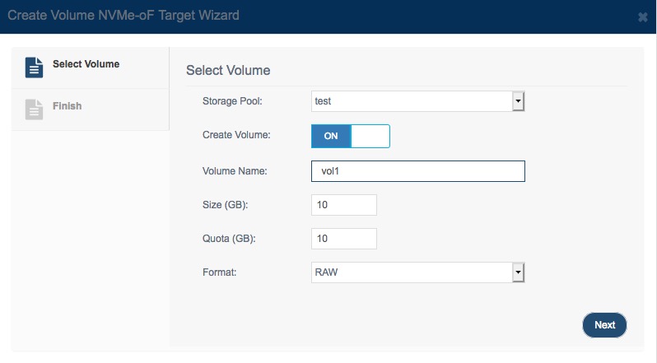Click the Size (GB) input field
Screen dimensions: 657x363
pos(344,205)
